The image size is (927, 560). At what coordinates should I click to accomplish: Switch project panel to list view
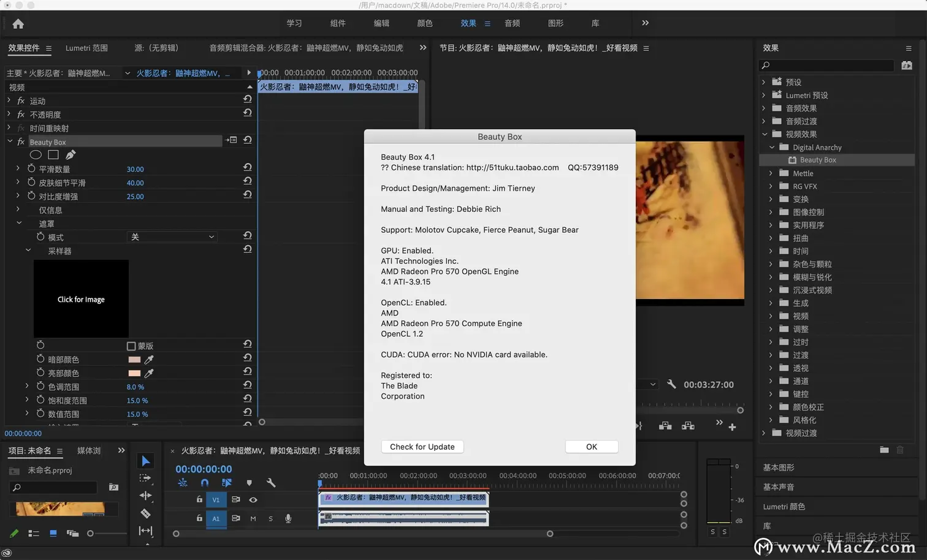[x=34, y=534]
